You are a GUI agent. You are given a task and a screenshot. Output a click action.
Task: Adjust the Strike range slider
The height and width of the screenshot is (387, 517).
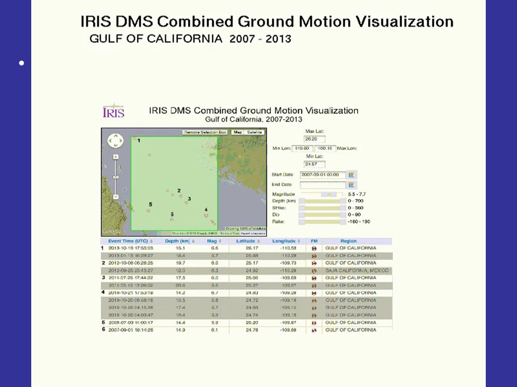coord(323,208)
